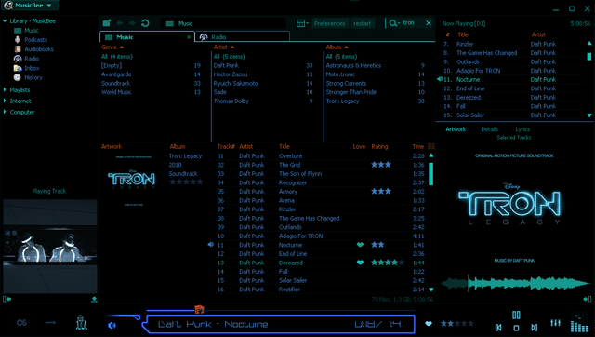Screen dimensions: 595x337
Task: Go back with the left arrow
Action: (120, 23)
